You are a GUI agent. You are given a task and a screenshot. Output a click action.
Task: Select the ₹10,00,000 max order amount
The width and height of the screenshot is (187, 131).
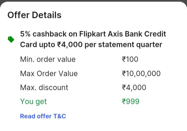[141, 74]
